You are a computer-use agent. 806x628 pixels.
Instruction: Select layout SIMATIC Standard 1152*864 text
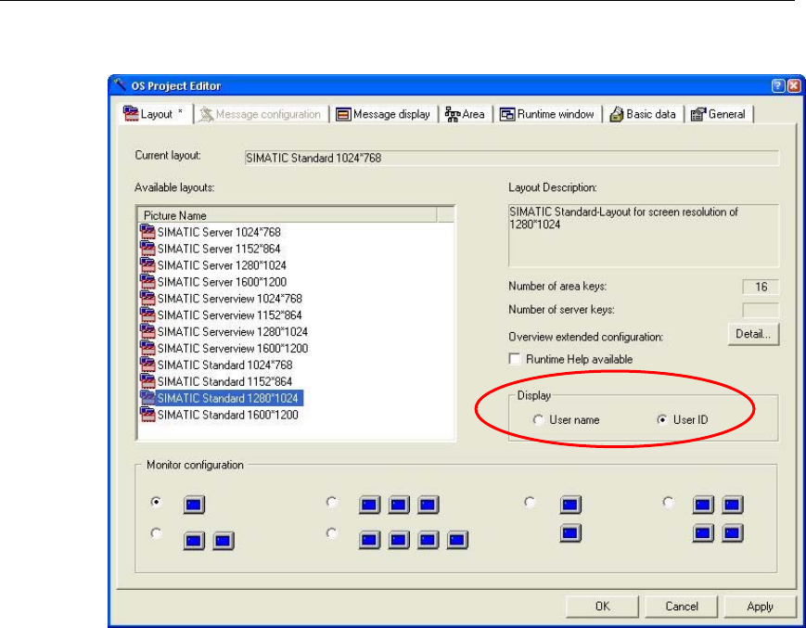click(x=224, y=382)
